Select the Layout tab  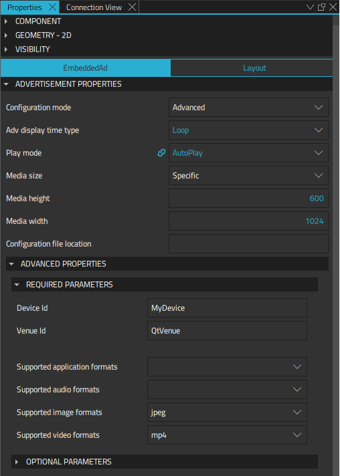(x=252, y=68)
